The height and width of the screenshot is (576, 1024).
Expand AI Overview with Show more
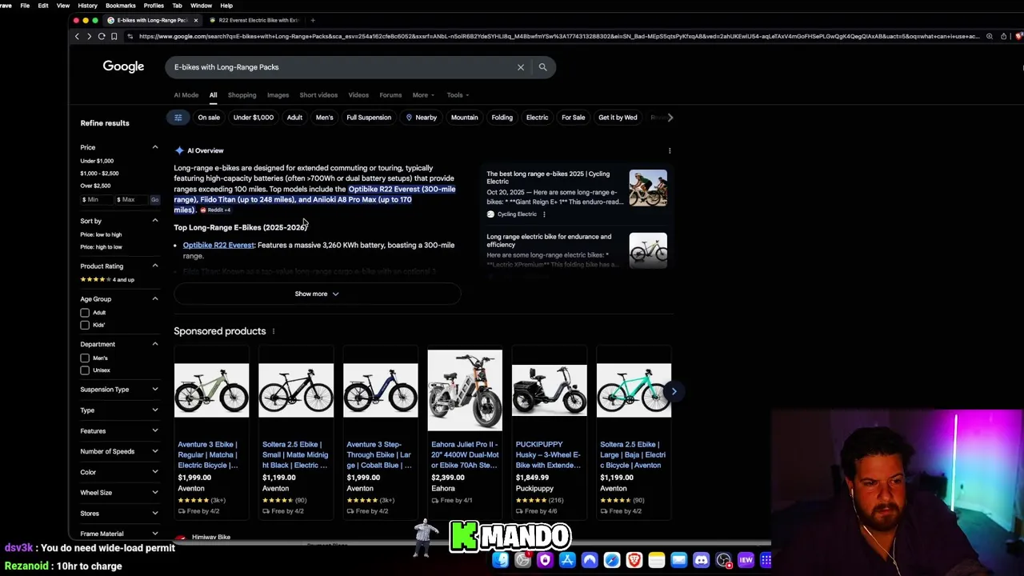point(317,294)
